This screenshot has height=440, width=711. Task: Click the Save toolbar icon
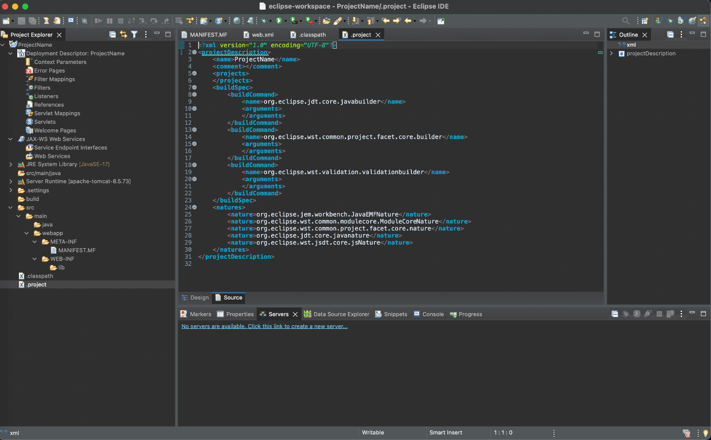point(21,21)
